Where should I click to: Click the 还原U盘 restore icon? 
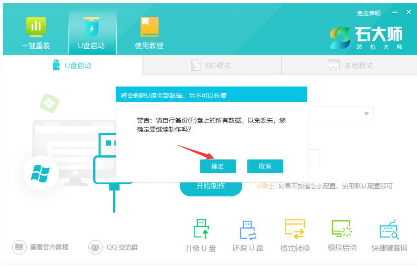pyautogui.click(x=248, y=236)
